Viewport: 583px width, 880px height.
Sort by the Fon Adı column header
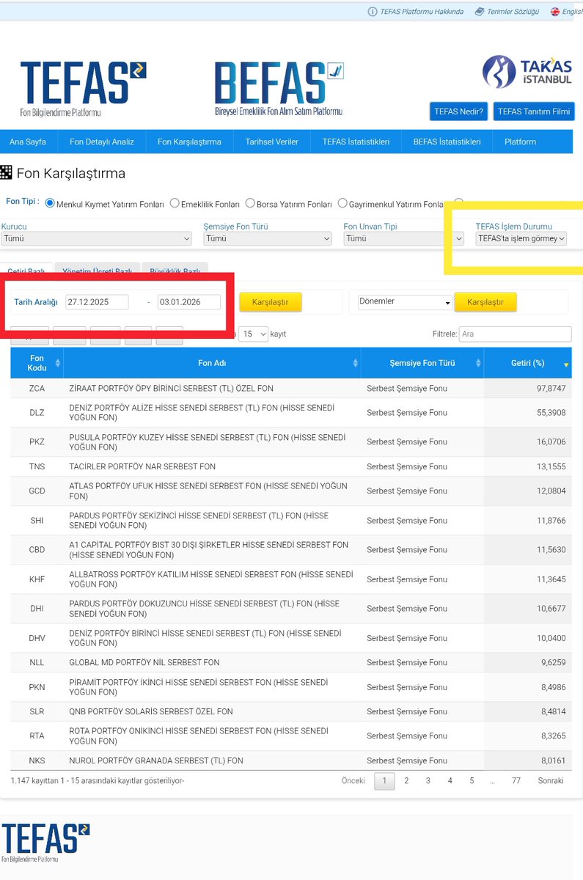coord(212,363)
